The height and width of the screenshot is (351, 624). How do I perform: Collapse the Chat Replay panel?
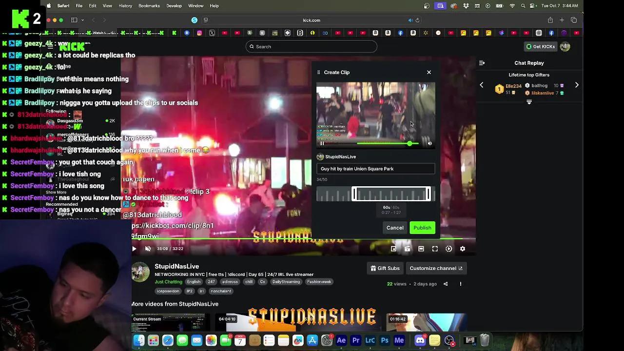click(x=482, y=63)
